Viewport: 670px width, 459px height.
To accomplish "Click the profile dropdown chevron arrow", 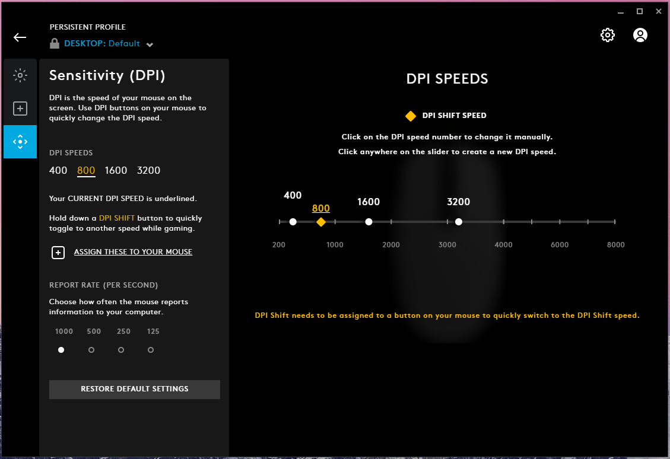I will (x=150, y=44).
